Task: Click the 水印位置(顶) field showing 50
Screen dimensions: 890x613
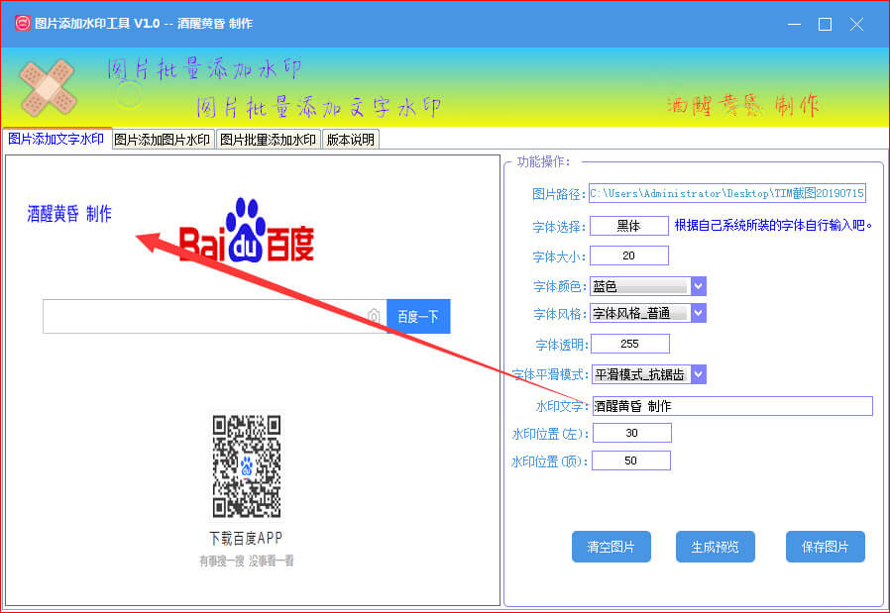Action: pyautogui.click(x=631, y=460)
